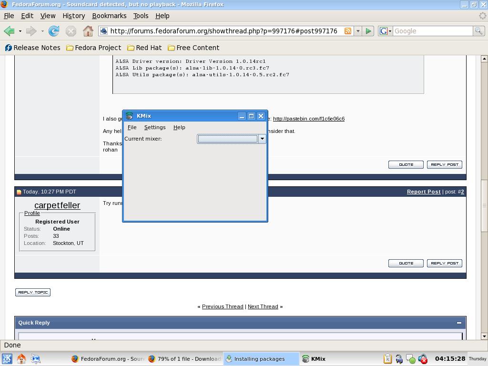488x366 pixels.
Task: Open carpetfeller's user profile link
Action: coord(57,205)
